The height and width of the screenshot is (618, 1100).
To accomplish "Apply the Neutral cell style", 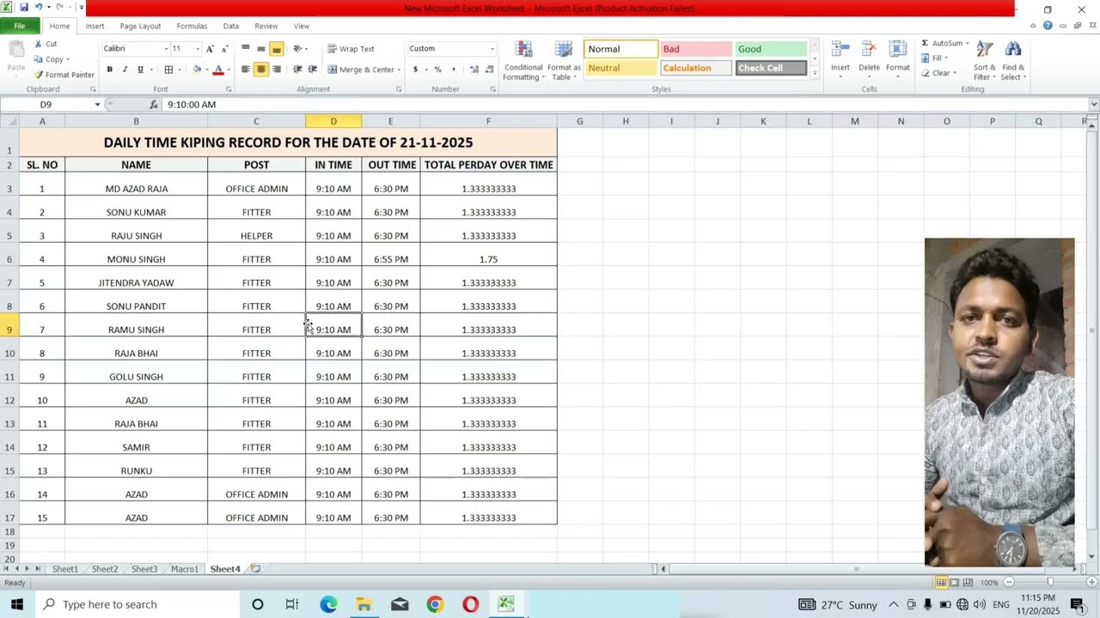I will [620, 68].
